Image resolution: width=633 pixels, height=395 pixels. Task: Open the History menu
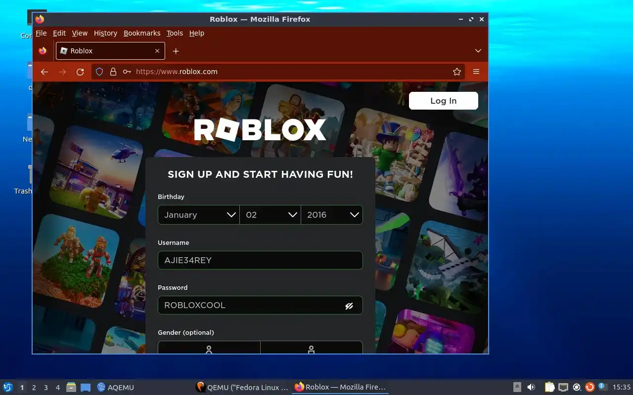[x=105, y=33]
